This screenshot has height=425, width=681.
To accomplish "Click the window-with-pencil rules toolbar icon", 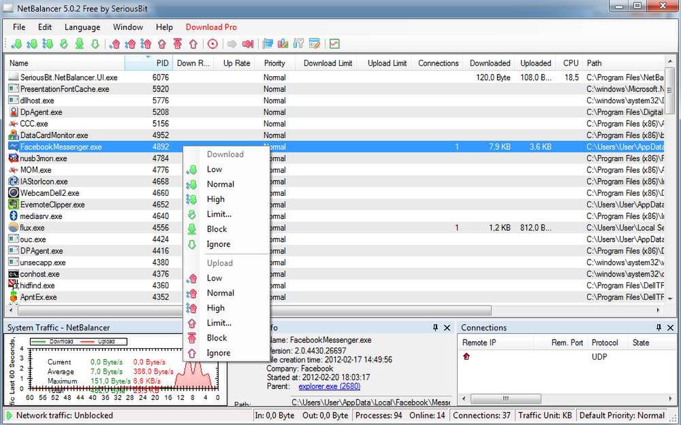I will point(315,44).
